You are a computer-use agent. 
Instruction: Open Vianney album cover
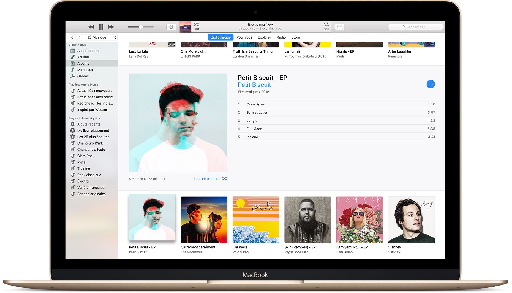[411, 220]
